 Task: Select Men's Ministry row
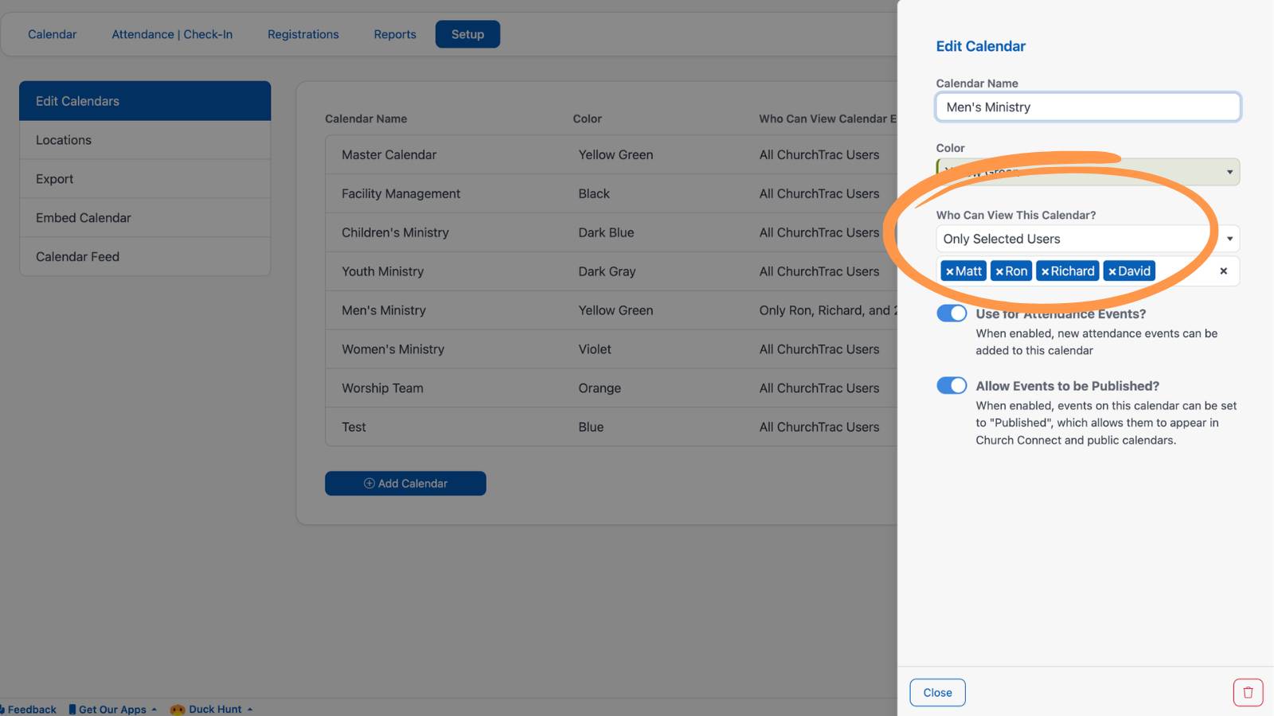click(x=612, y=310)
